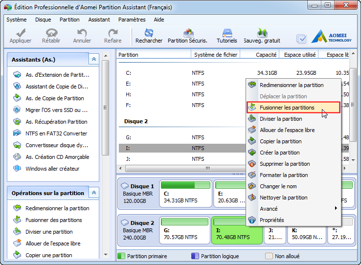The width and height of the screenshot is (361, 265).
Task: Open the Assistant menu
Action: [x=99, y=20]
